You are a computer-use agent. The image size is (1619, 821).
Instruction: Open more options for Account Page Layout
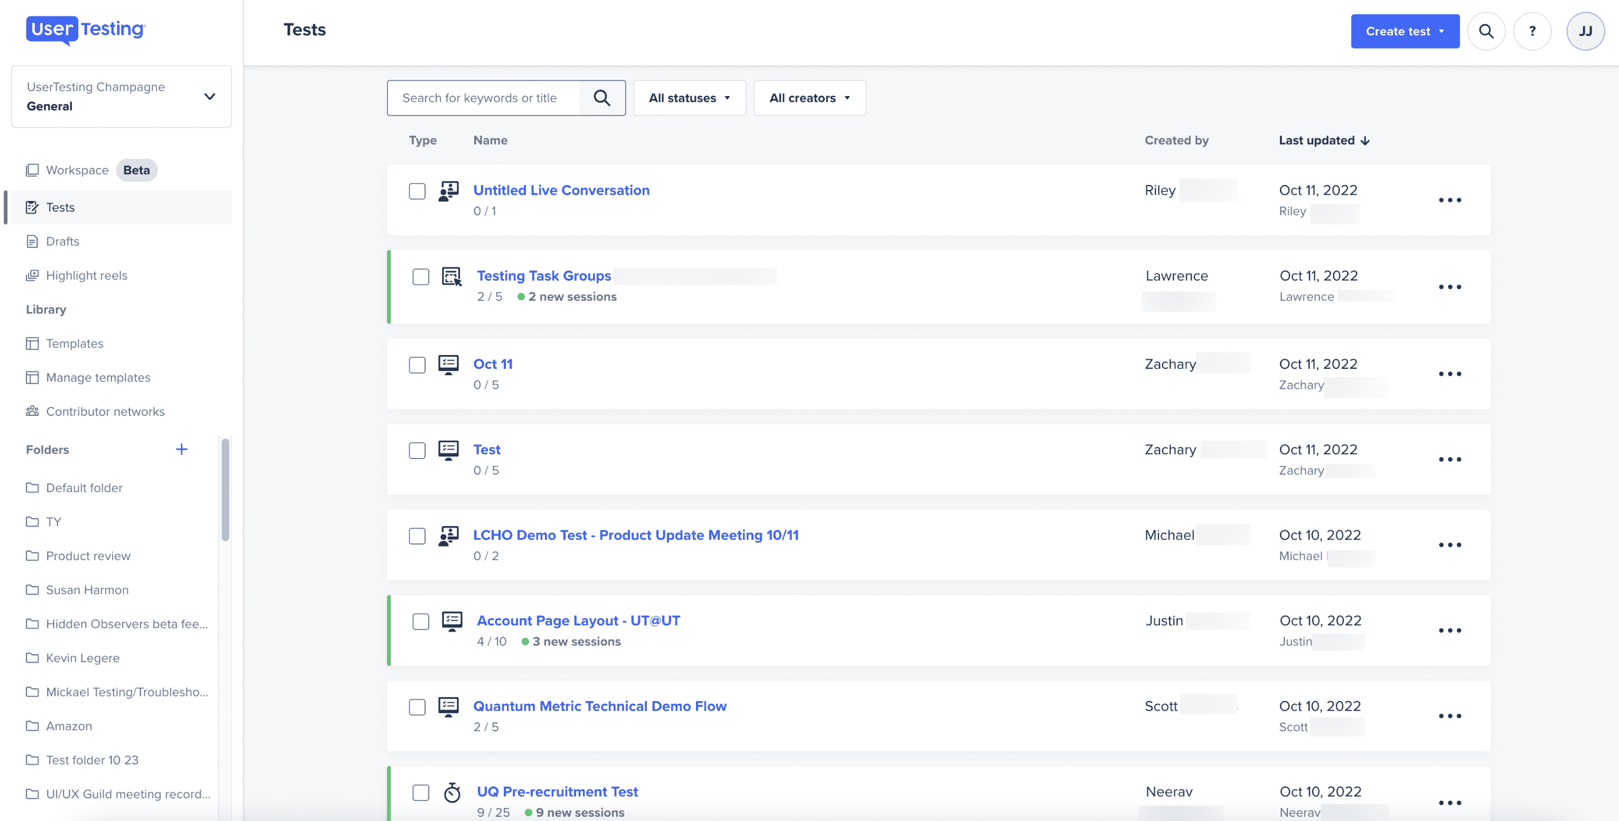coord(1450,630)
